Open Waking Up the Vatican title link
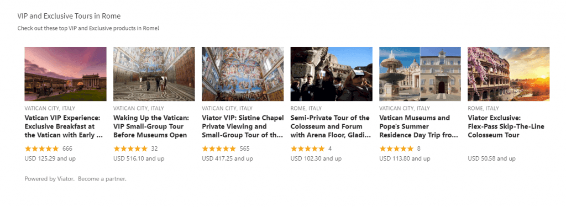This screenshot has height=207, width=566. tap(151, 126)
